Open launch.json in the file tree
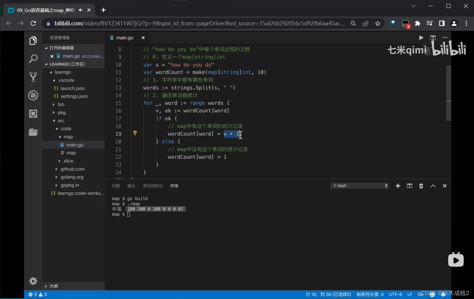The width and height of the screenshot is (474, 299). 73,88
